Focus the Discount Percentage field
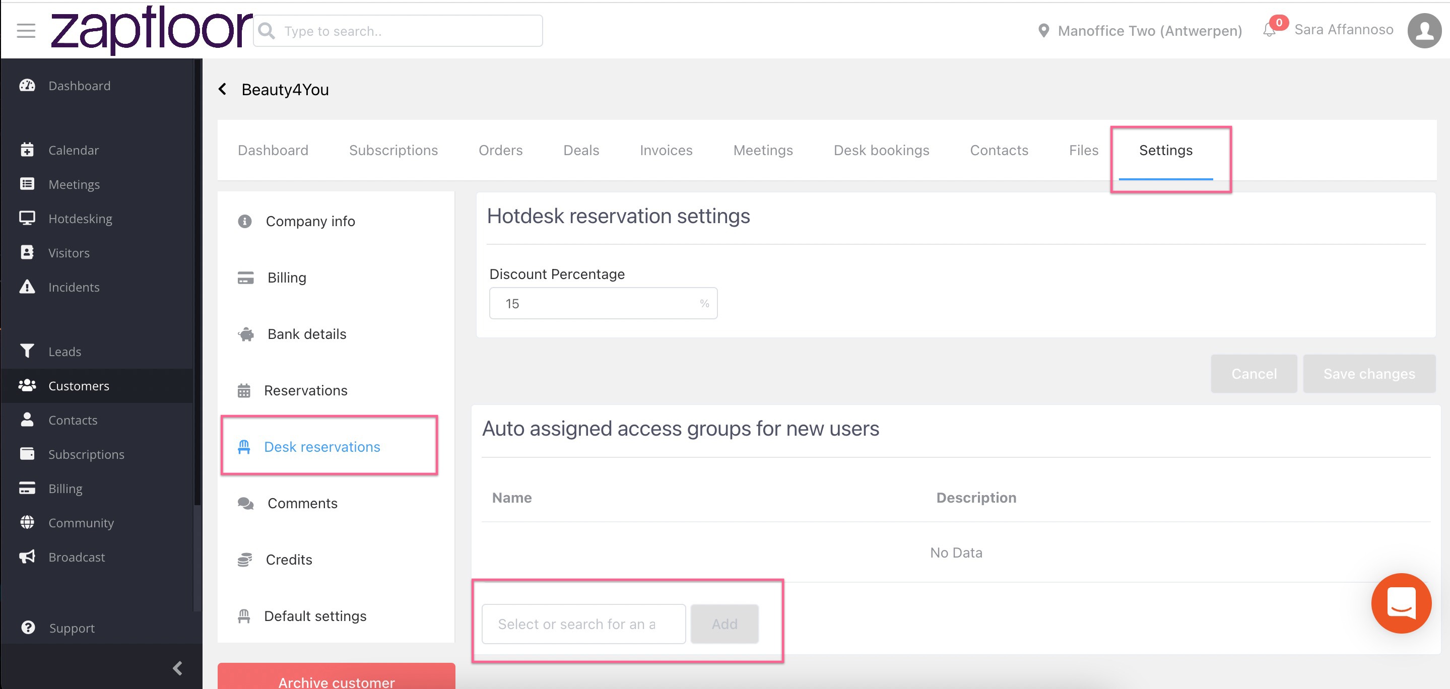 [x=604, y=303]
